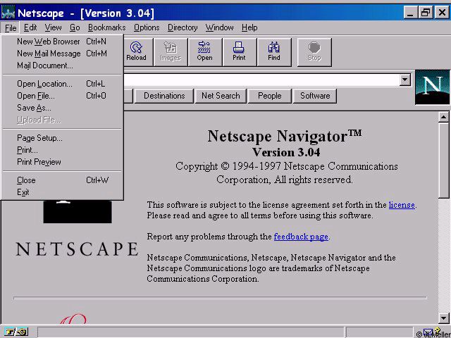Open the Window menu
The width and height of the screenshot is (451, 338).
click(x=219, y=27)
